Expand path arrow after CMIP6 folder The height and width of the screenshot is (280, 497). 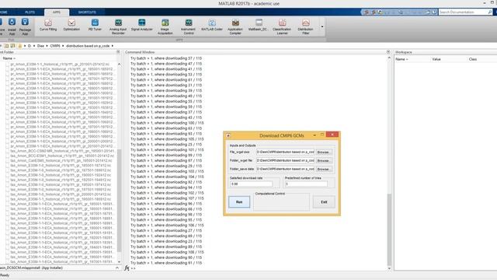point(63,46)
